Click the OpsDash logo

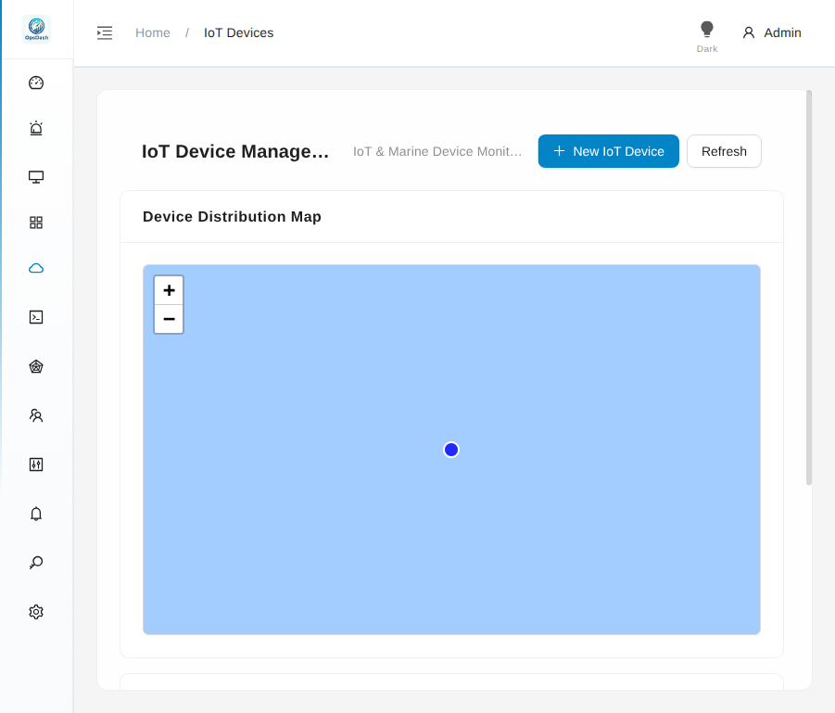point(36,29)
